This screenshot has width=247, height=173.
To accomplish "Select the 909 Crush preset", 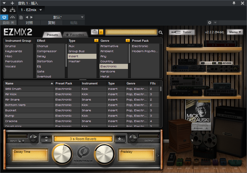I will pos(82,89).
